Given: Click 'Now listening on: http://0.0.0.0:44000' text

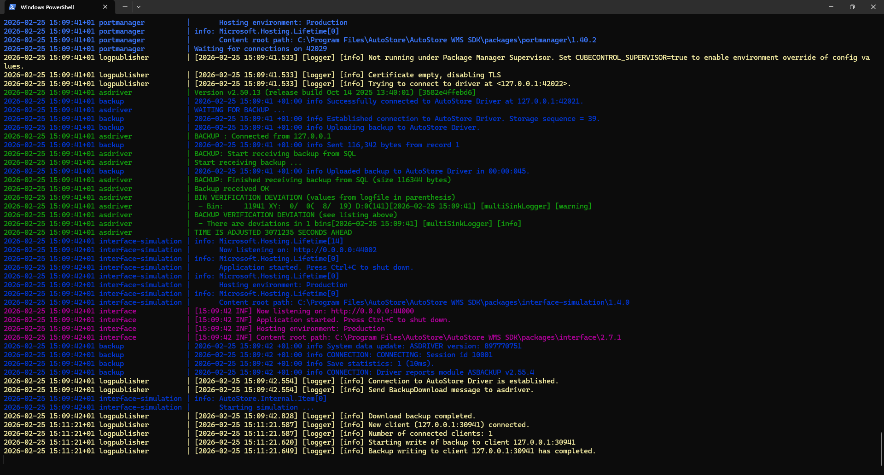Looking at the screenshot, I should tap(335, 311).
